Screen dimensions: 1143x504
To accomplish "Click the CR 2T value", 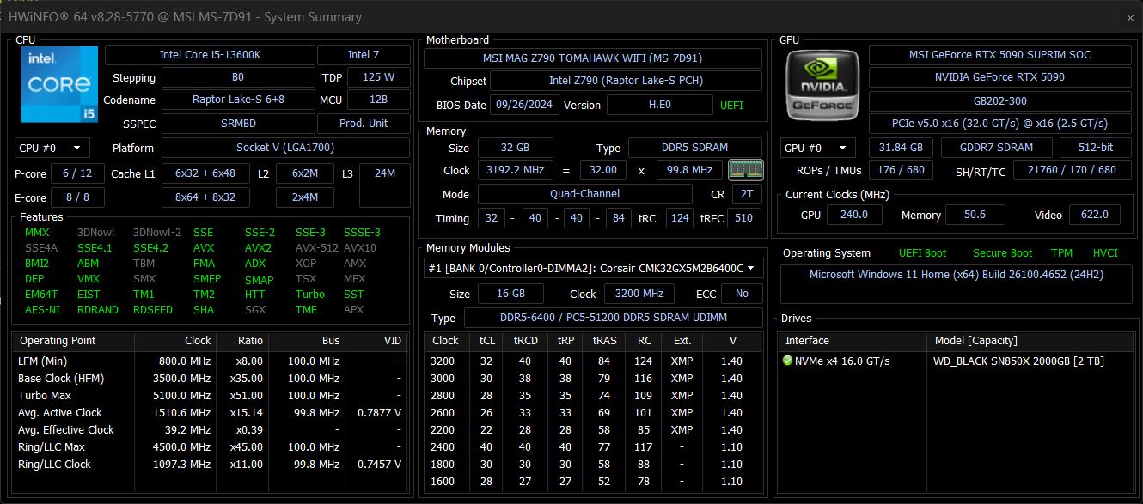I will 746,194.
